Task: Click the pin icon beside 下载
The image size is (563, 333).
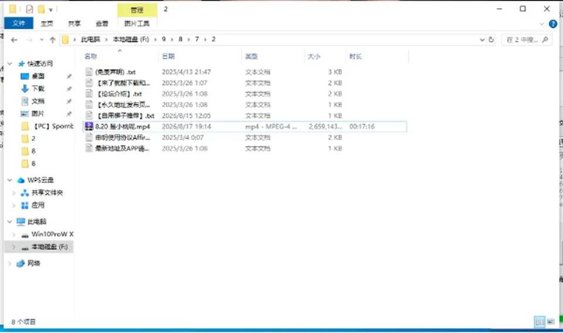Action: tap(69, 89)
